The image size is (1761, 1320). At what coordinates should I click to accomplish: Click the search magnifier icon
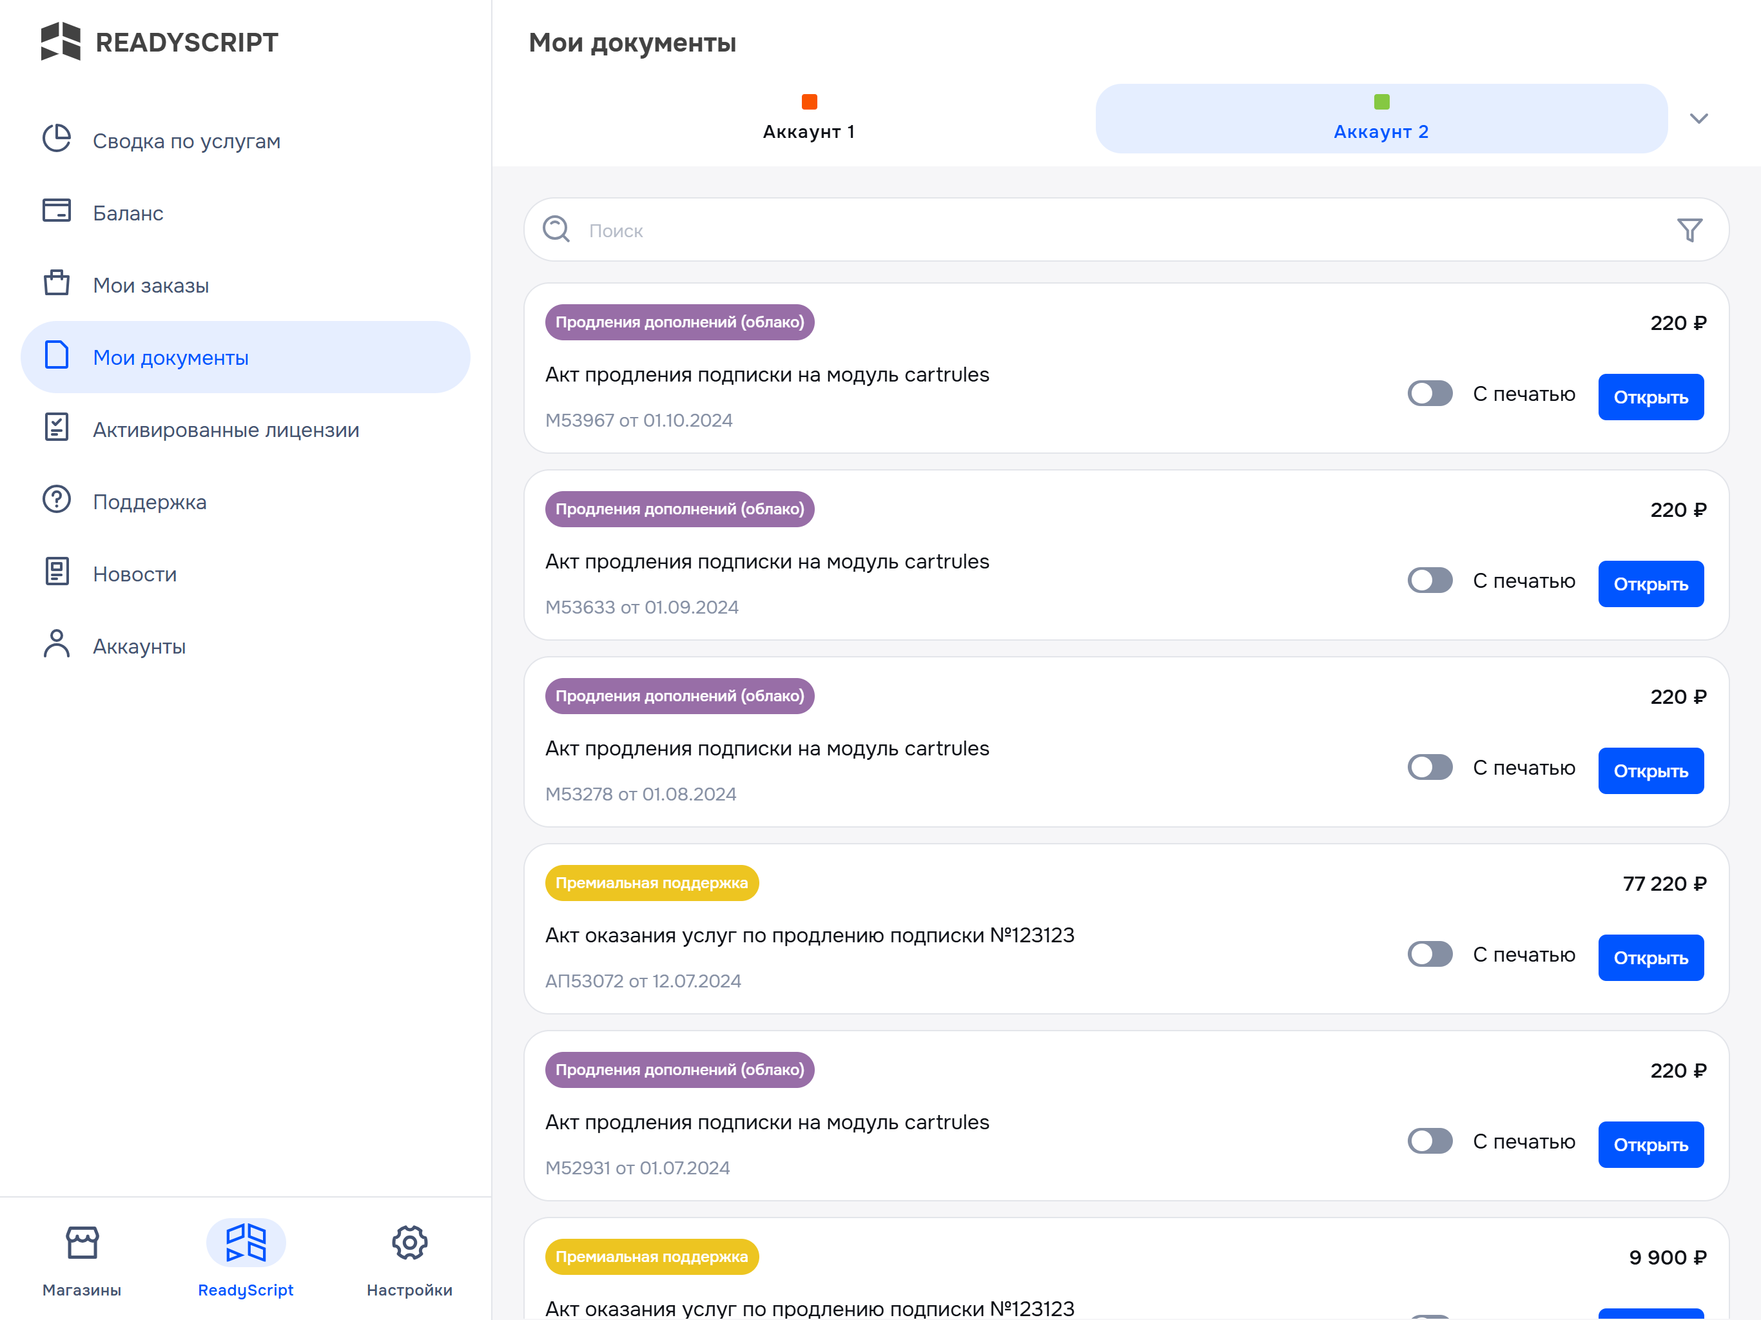coord(556,229)
